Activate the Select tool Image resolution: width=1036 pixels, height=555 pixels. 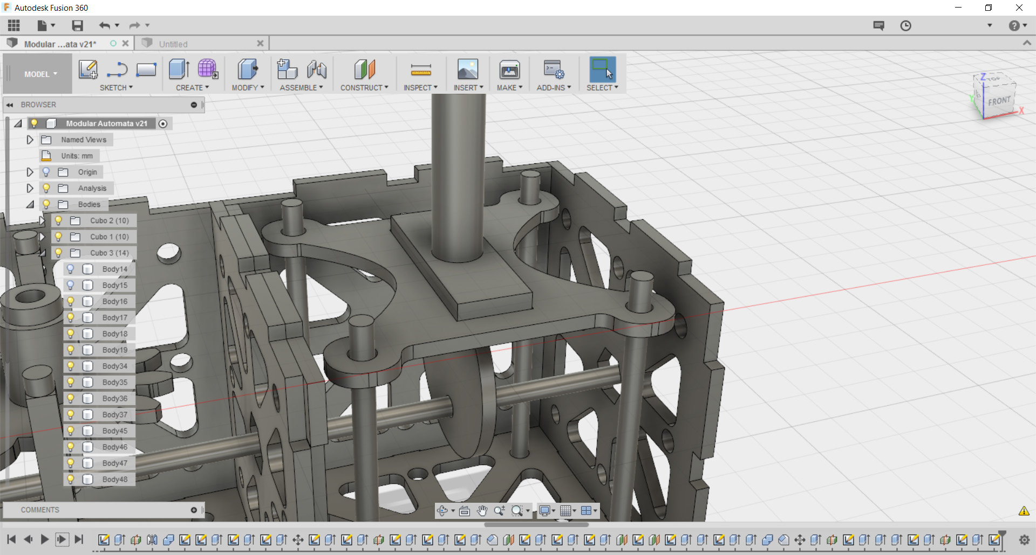[x=602, y=70]
